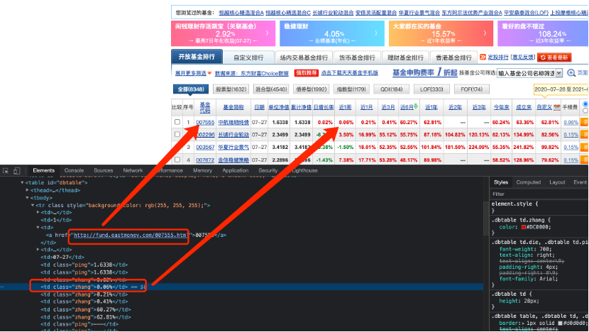
Task: Filter by 债券型(1992) fund type
Action: (311, 89)
